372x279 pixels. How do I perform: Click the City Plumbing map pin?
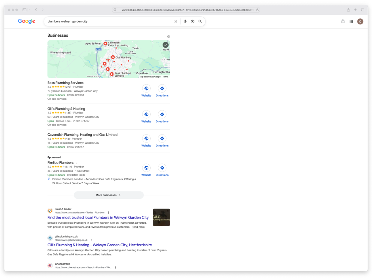tap(113, 57)
